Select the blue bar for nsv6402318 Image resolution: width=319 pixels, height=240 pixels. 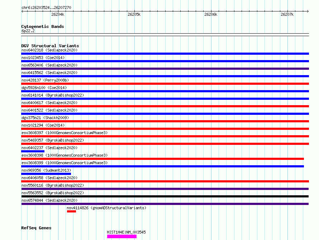coord(165,54)
